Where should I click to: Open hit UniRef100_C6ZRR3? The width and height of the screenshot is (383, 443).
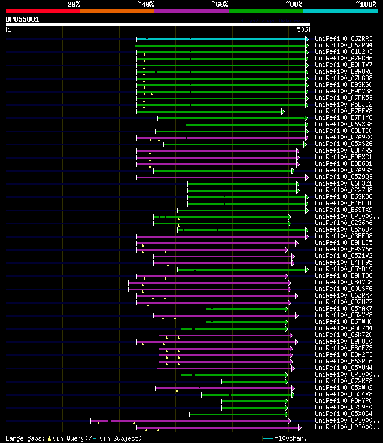(x=344, y=38)
